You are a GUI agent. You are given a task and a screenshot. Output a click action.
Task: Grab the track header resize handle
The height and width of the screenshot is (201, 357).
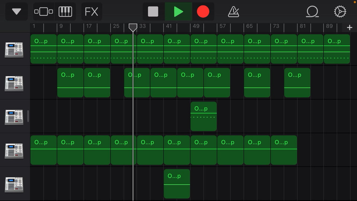tap(28, 116)
